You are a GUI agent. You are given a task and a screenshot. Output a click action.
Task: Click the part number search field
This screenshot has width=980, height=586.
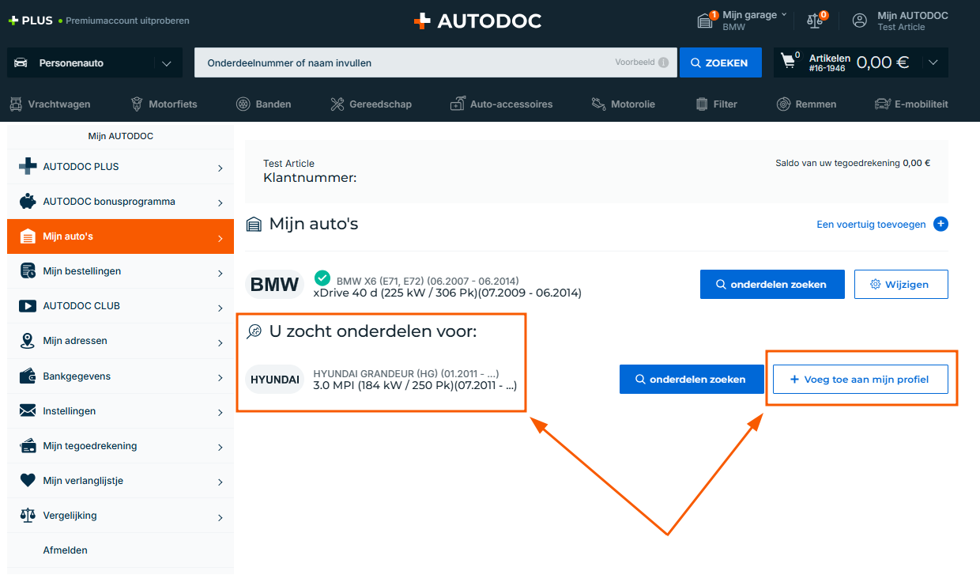(x=403, y=62)
